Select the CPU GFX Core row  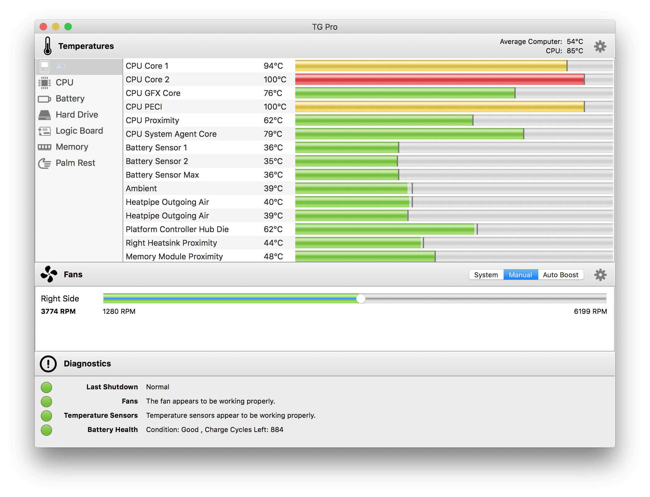(368, 93)
